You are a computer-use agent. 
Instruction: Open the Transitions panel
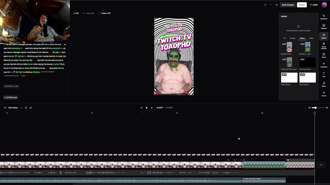pyautogui.click(x=324, y=65)
